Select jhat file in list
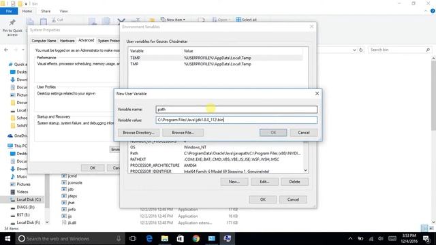436x245 pixels. coord(68,203)
